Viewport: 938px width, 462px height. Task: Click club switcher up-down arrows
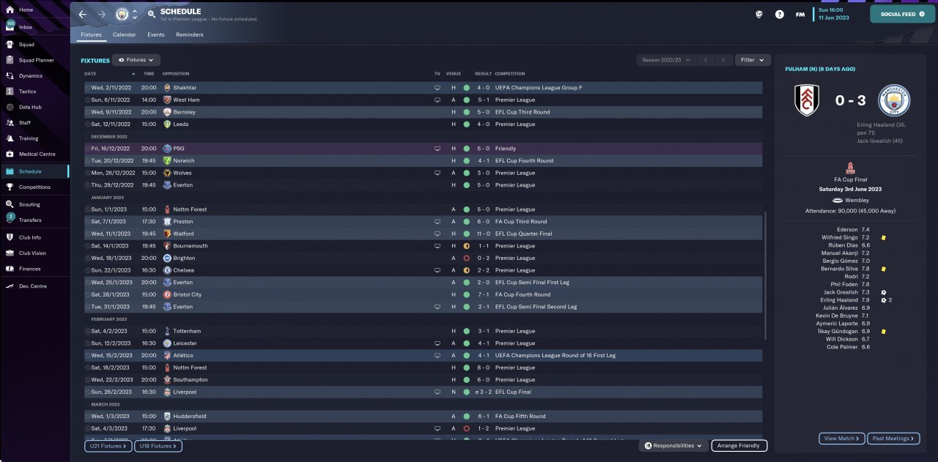[135, 14]
